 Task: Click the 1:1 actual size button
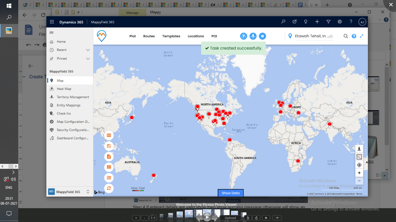(153, 218)
